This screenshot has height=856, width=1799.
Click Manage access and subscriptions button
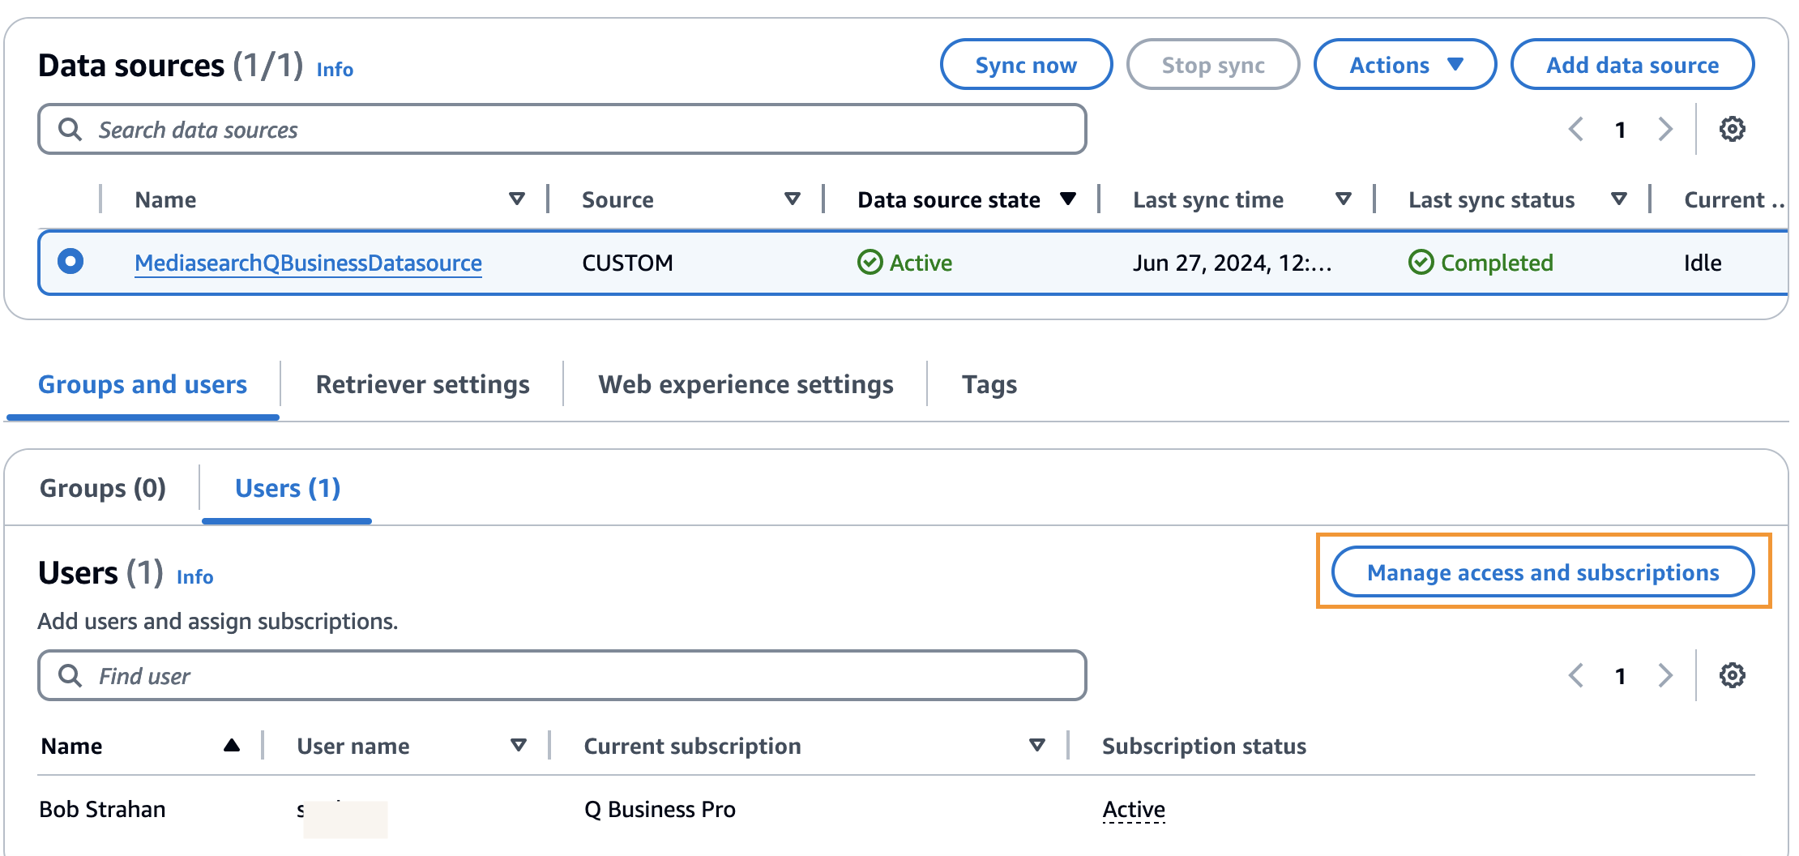pos(1542,572)
